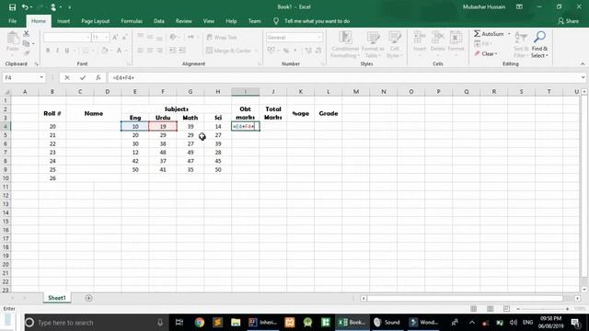Screen dimensions: 589x331
Task: Add a new sheet with plus icon
Action: 88,298
